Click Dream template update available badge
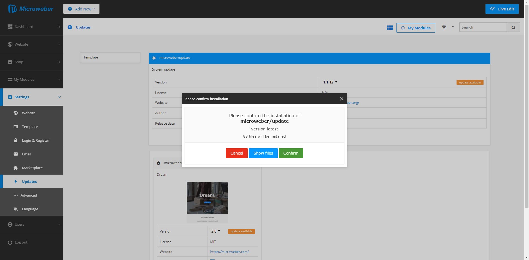Viewport: 529px width, 260px height. click(241, 231)
